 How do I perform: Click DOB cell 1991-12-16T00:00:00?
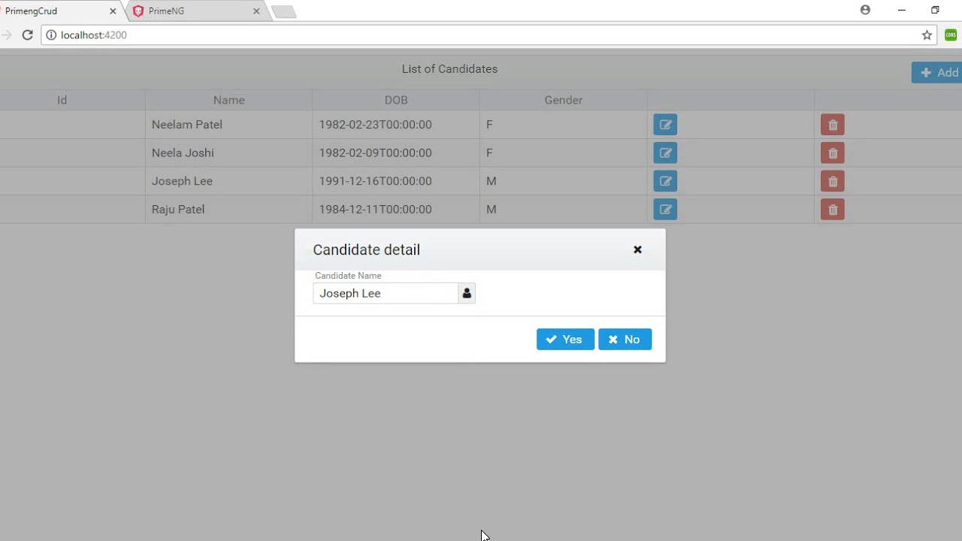click(x=396, y=181)
